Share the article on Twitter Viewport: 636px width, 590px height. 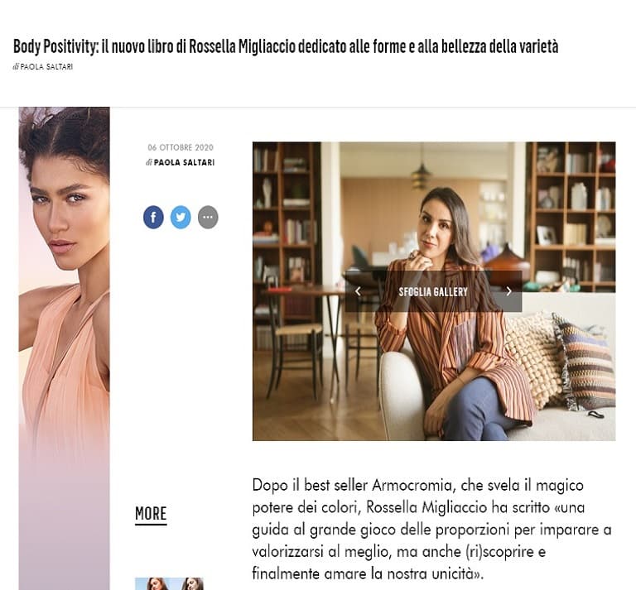[181, 217]
